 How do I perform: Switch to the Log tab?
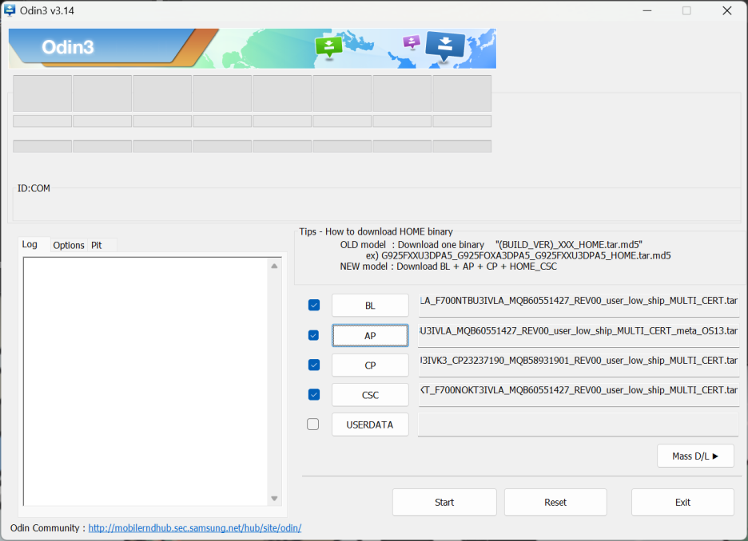[30, 244]
